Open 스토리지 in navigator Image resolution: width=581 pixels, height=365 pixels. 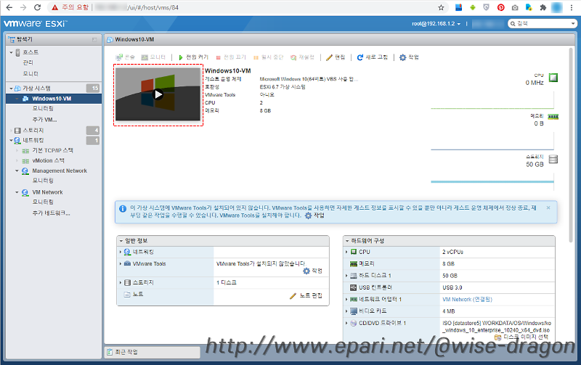coord(33,131)
